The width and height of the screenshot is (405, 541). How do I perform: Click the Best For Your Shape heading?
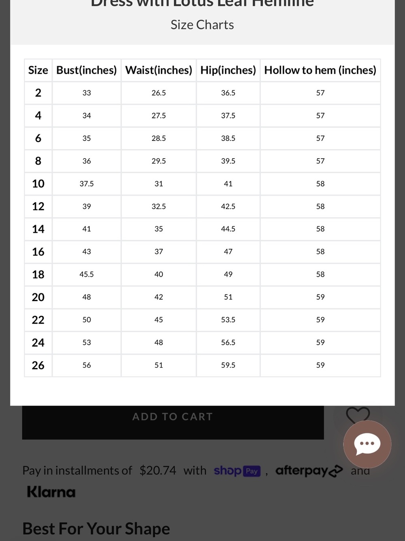coord(96,529)
